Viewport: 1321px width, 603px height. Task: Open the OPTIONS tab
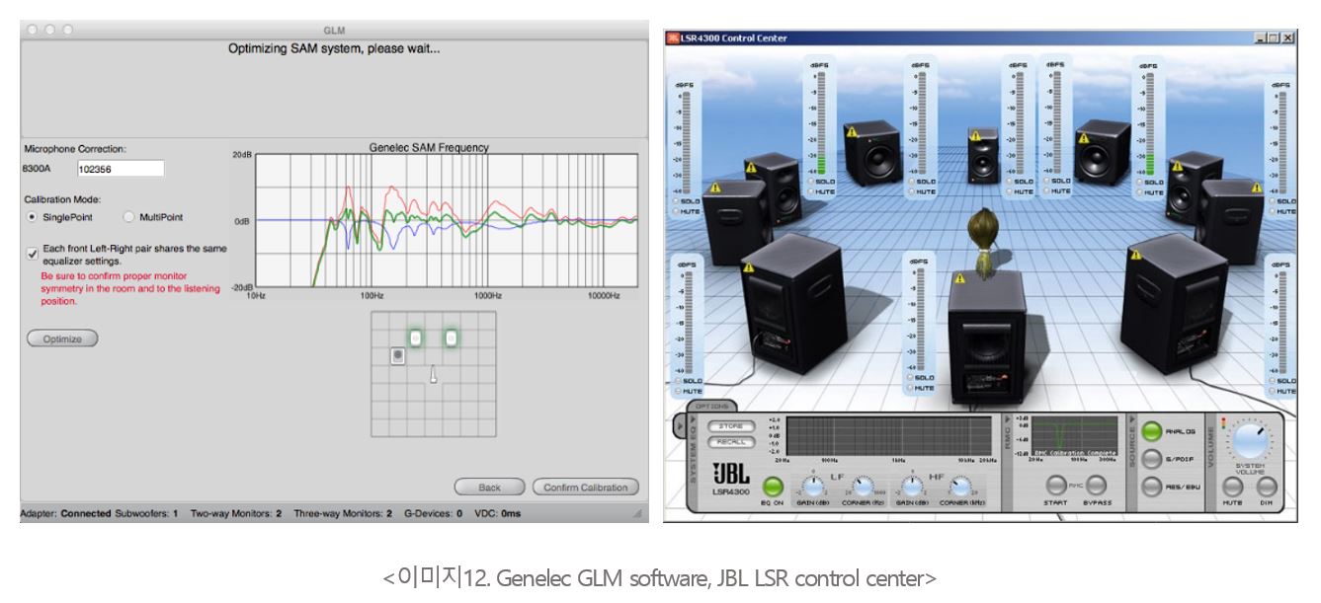coord(711,406)
